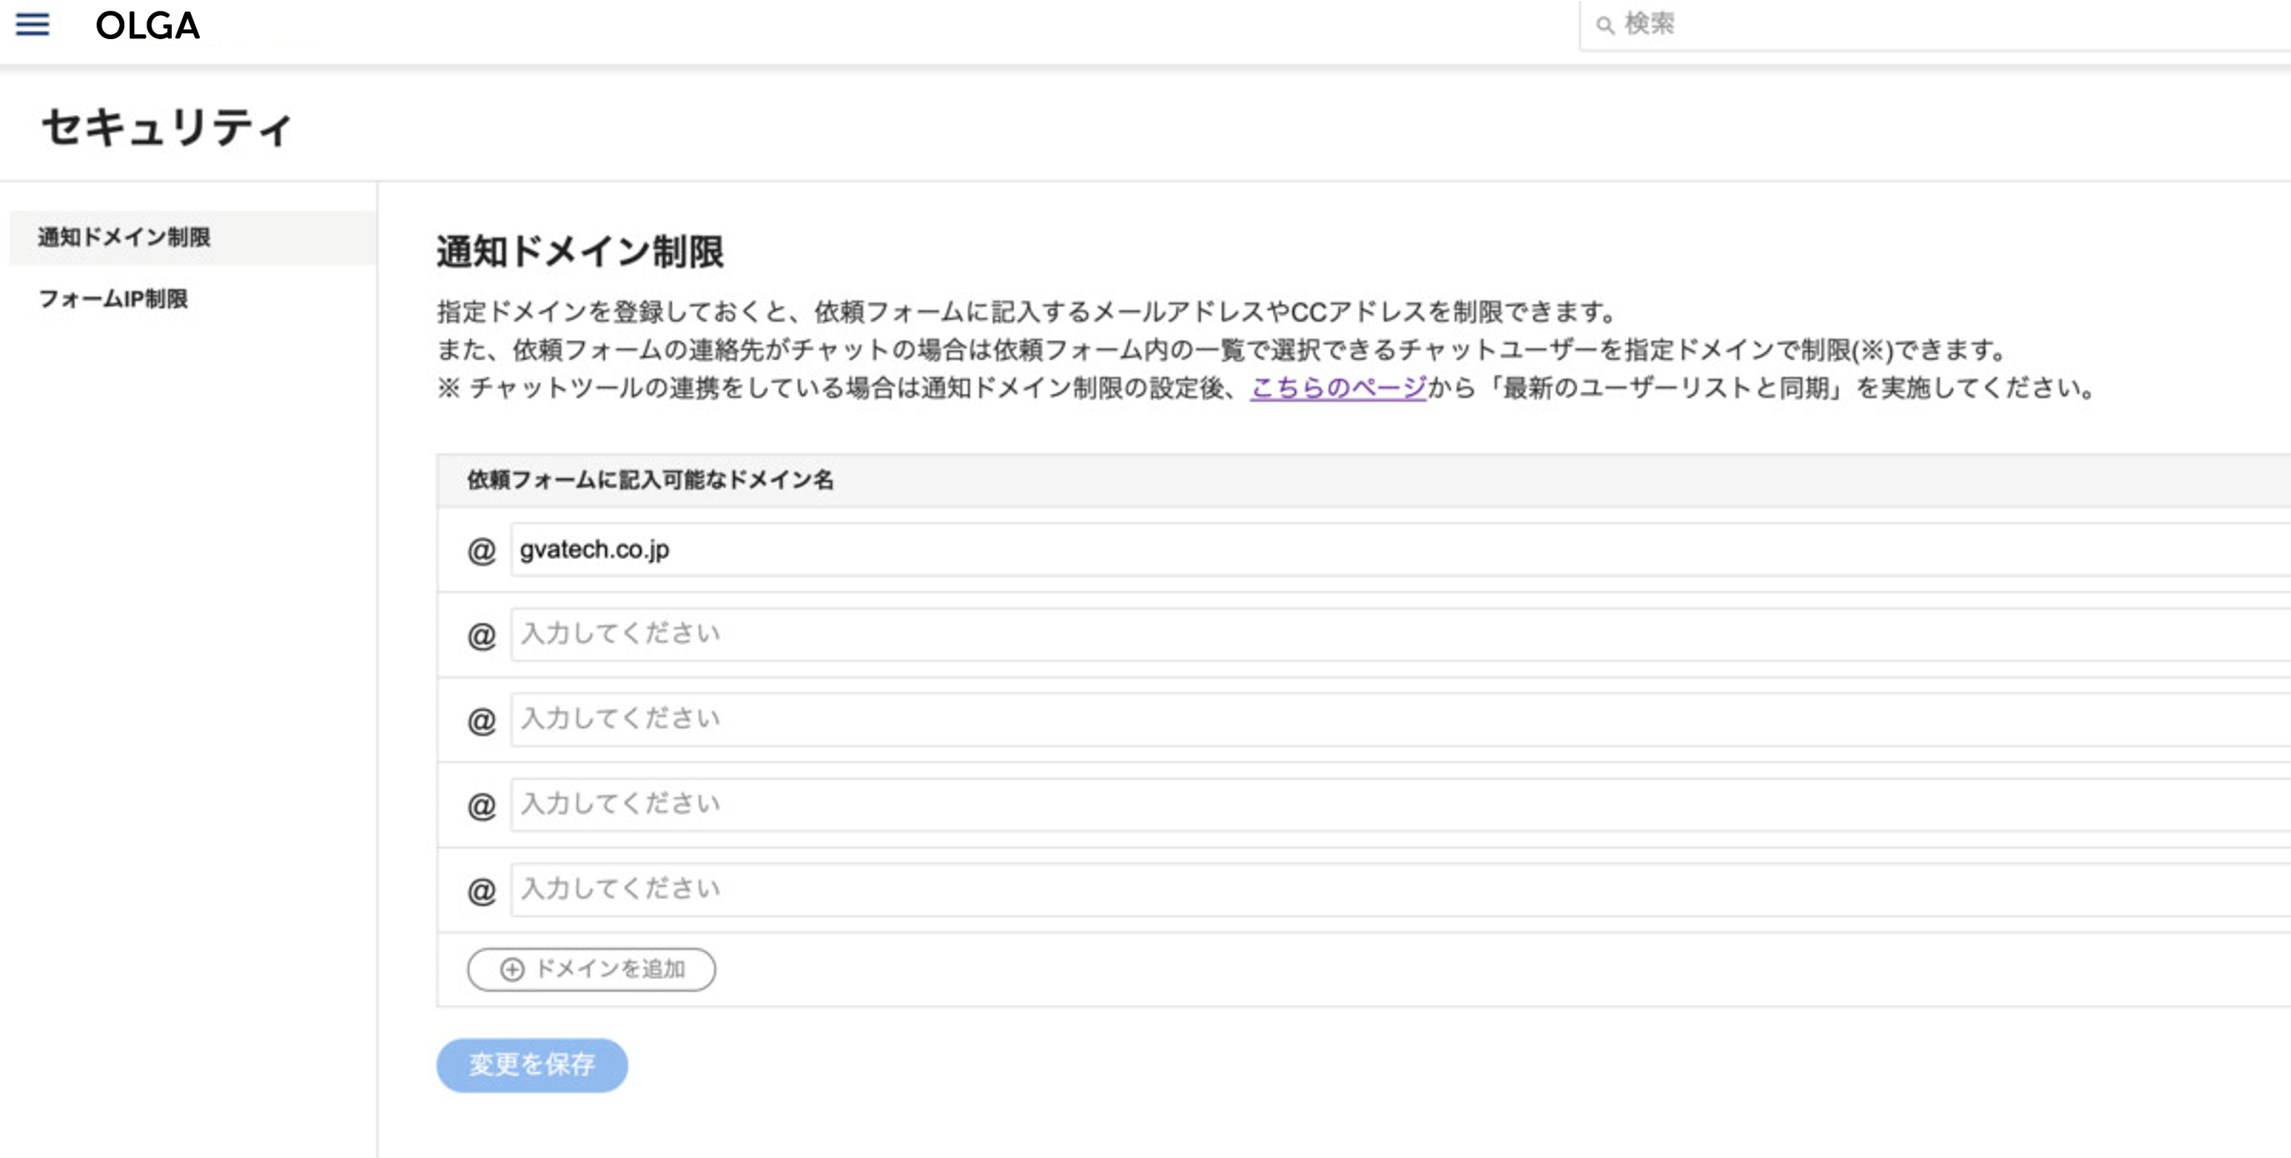
Task: Click the fourth domain input field
Action: pyautogui.click(x=1400, y=804)
